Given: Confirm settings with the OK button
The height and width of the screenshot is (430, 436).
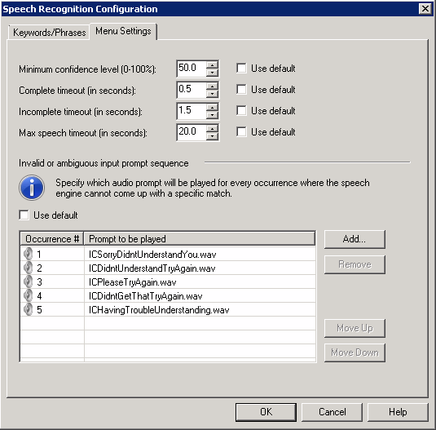Looking at the screenshot, I should point(266,412).
